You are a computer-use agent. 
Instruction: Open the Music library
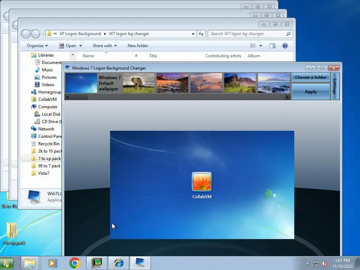47,70
